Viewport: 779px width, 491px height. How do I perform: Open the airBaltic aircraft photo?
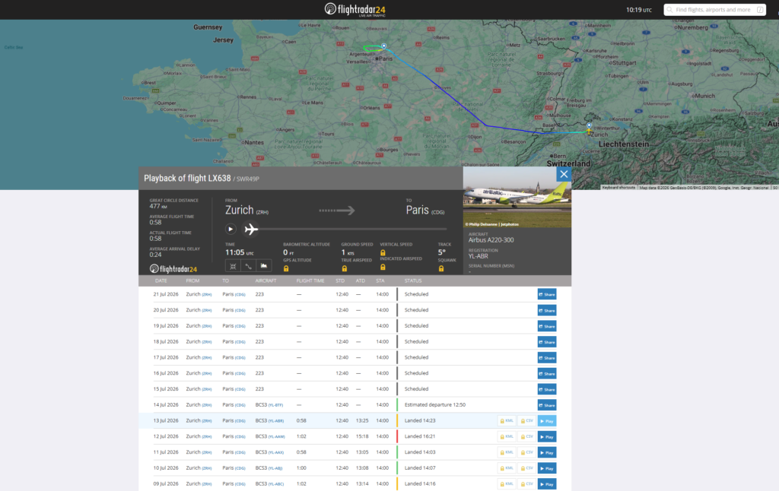pyautogui.click(x=517, y=197)
